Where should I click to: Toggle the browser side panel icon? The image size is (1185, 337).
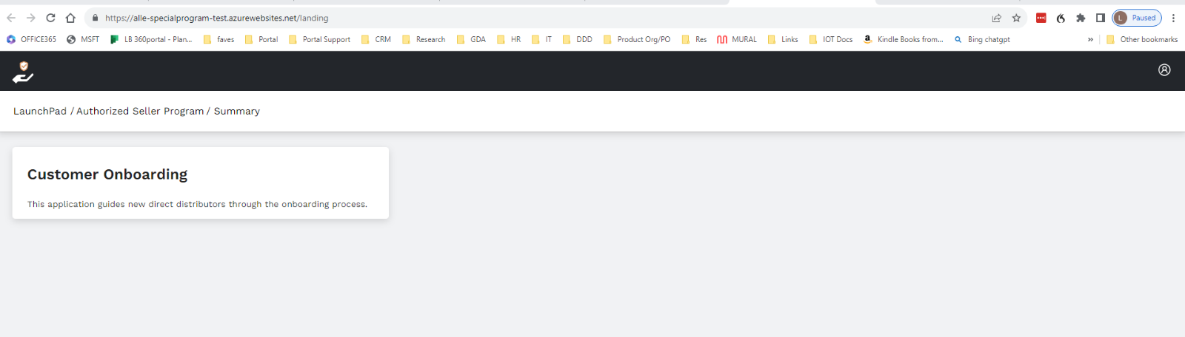1101,18
